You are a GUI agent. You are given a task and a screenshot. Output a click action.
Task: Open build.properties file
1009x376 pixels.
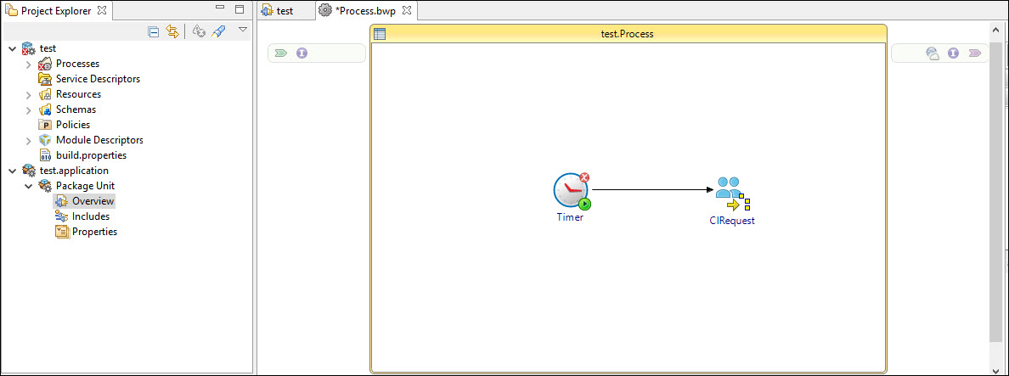(x=92, y=155)
